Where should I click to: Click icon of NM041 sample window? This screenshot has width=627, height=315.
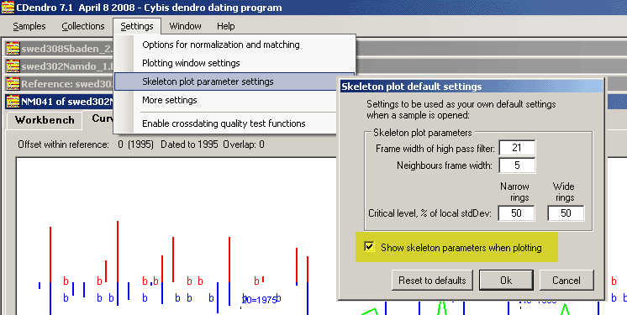13,102
